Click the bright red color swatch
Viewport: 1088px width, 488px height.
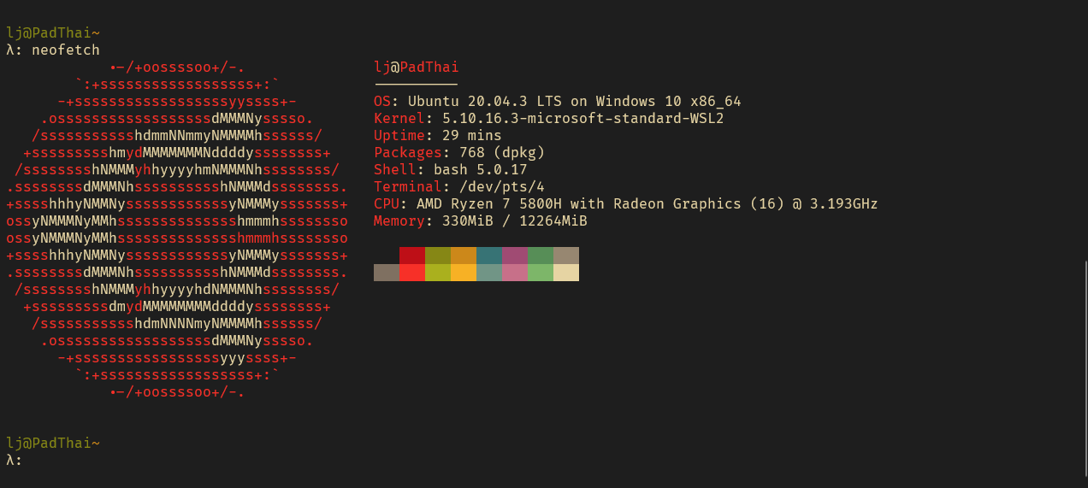click(412, 273)
